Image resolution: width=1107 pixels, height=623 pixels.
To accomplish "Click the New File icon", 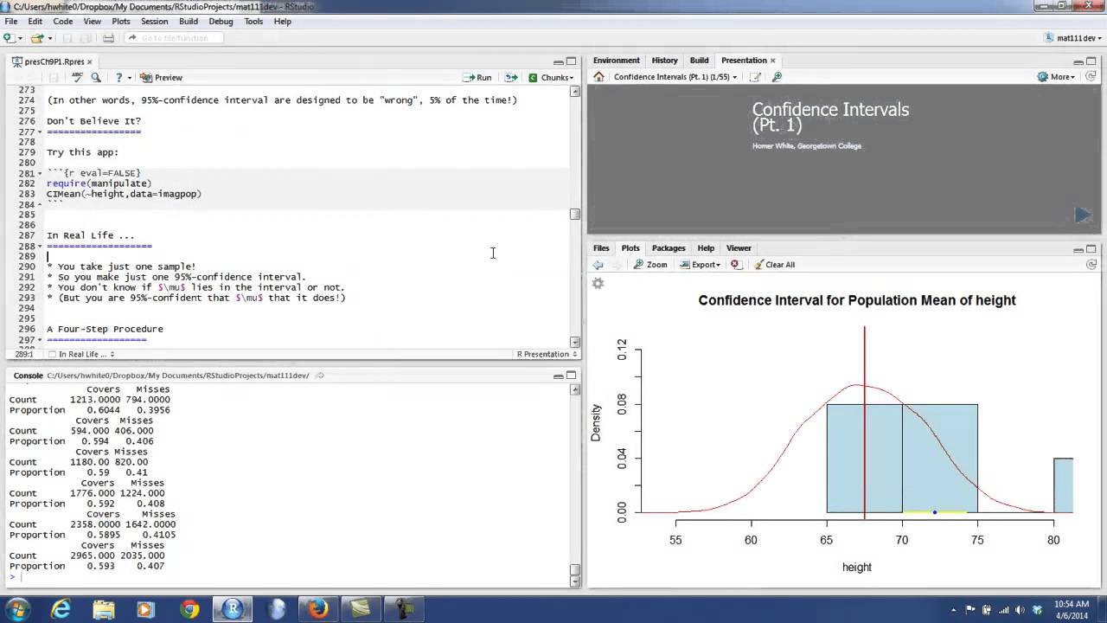I will pyautogui.click(x=8, y=38).
